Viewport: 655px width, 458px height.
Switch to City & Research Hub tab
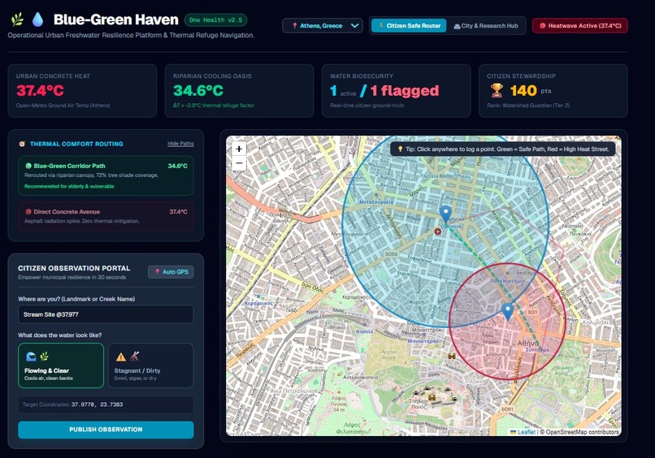(x=486, y=26)
